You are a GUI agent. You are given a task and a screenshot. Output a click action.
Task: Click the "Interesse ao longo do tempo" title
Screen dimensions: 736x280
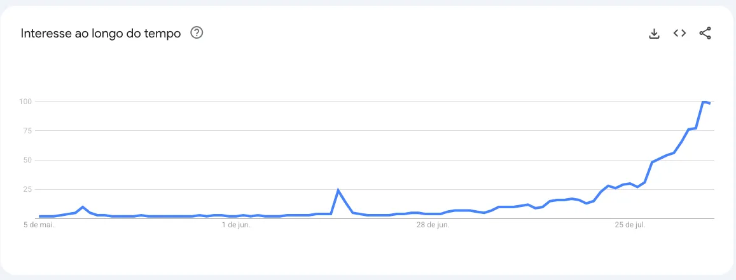tap(101, 33)
